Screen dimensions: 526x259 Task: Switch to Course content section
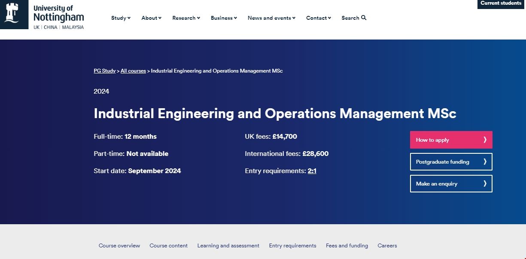168,246
